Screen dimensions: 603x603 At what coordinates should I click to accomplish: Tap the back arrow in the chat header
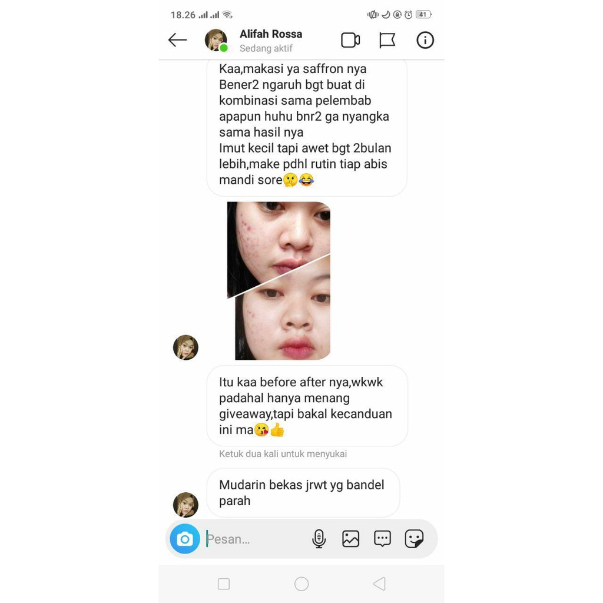(x=177, y=40)
